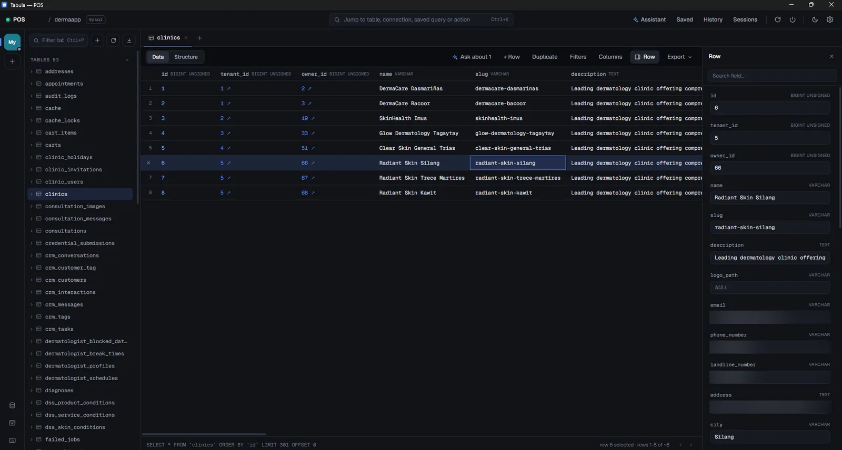
Task: Open settings via the gear icon
Action: (830, 19)
